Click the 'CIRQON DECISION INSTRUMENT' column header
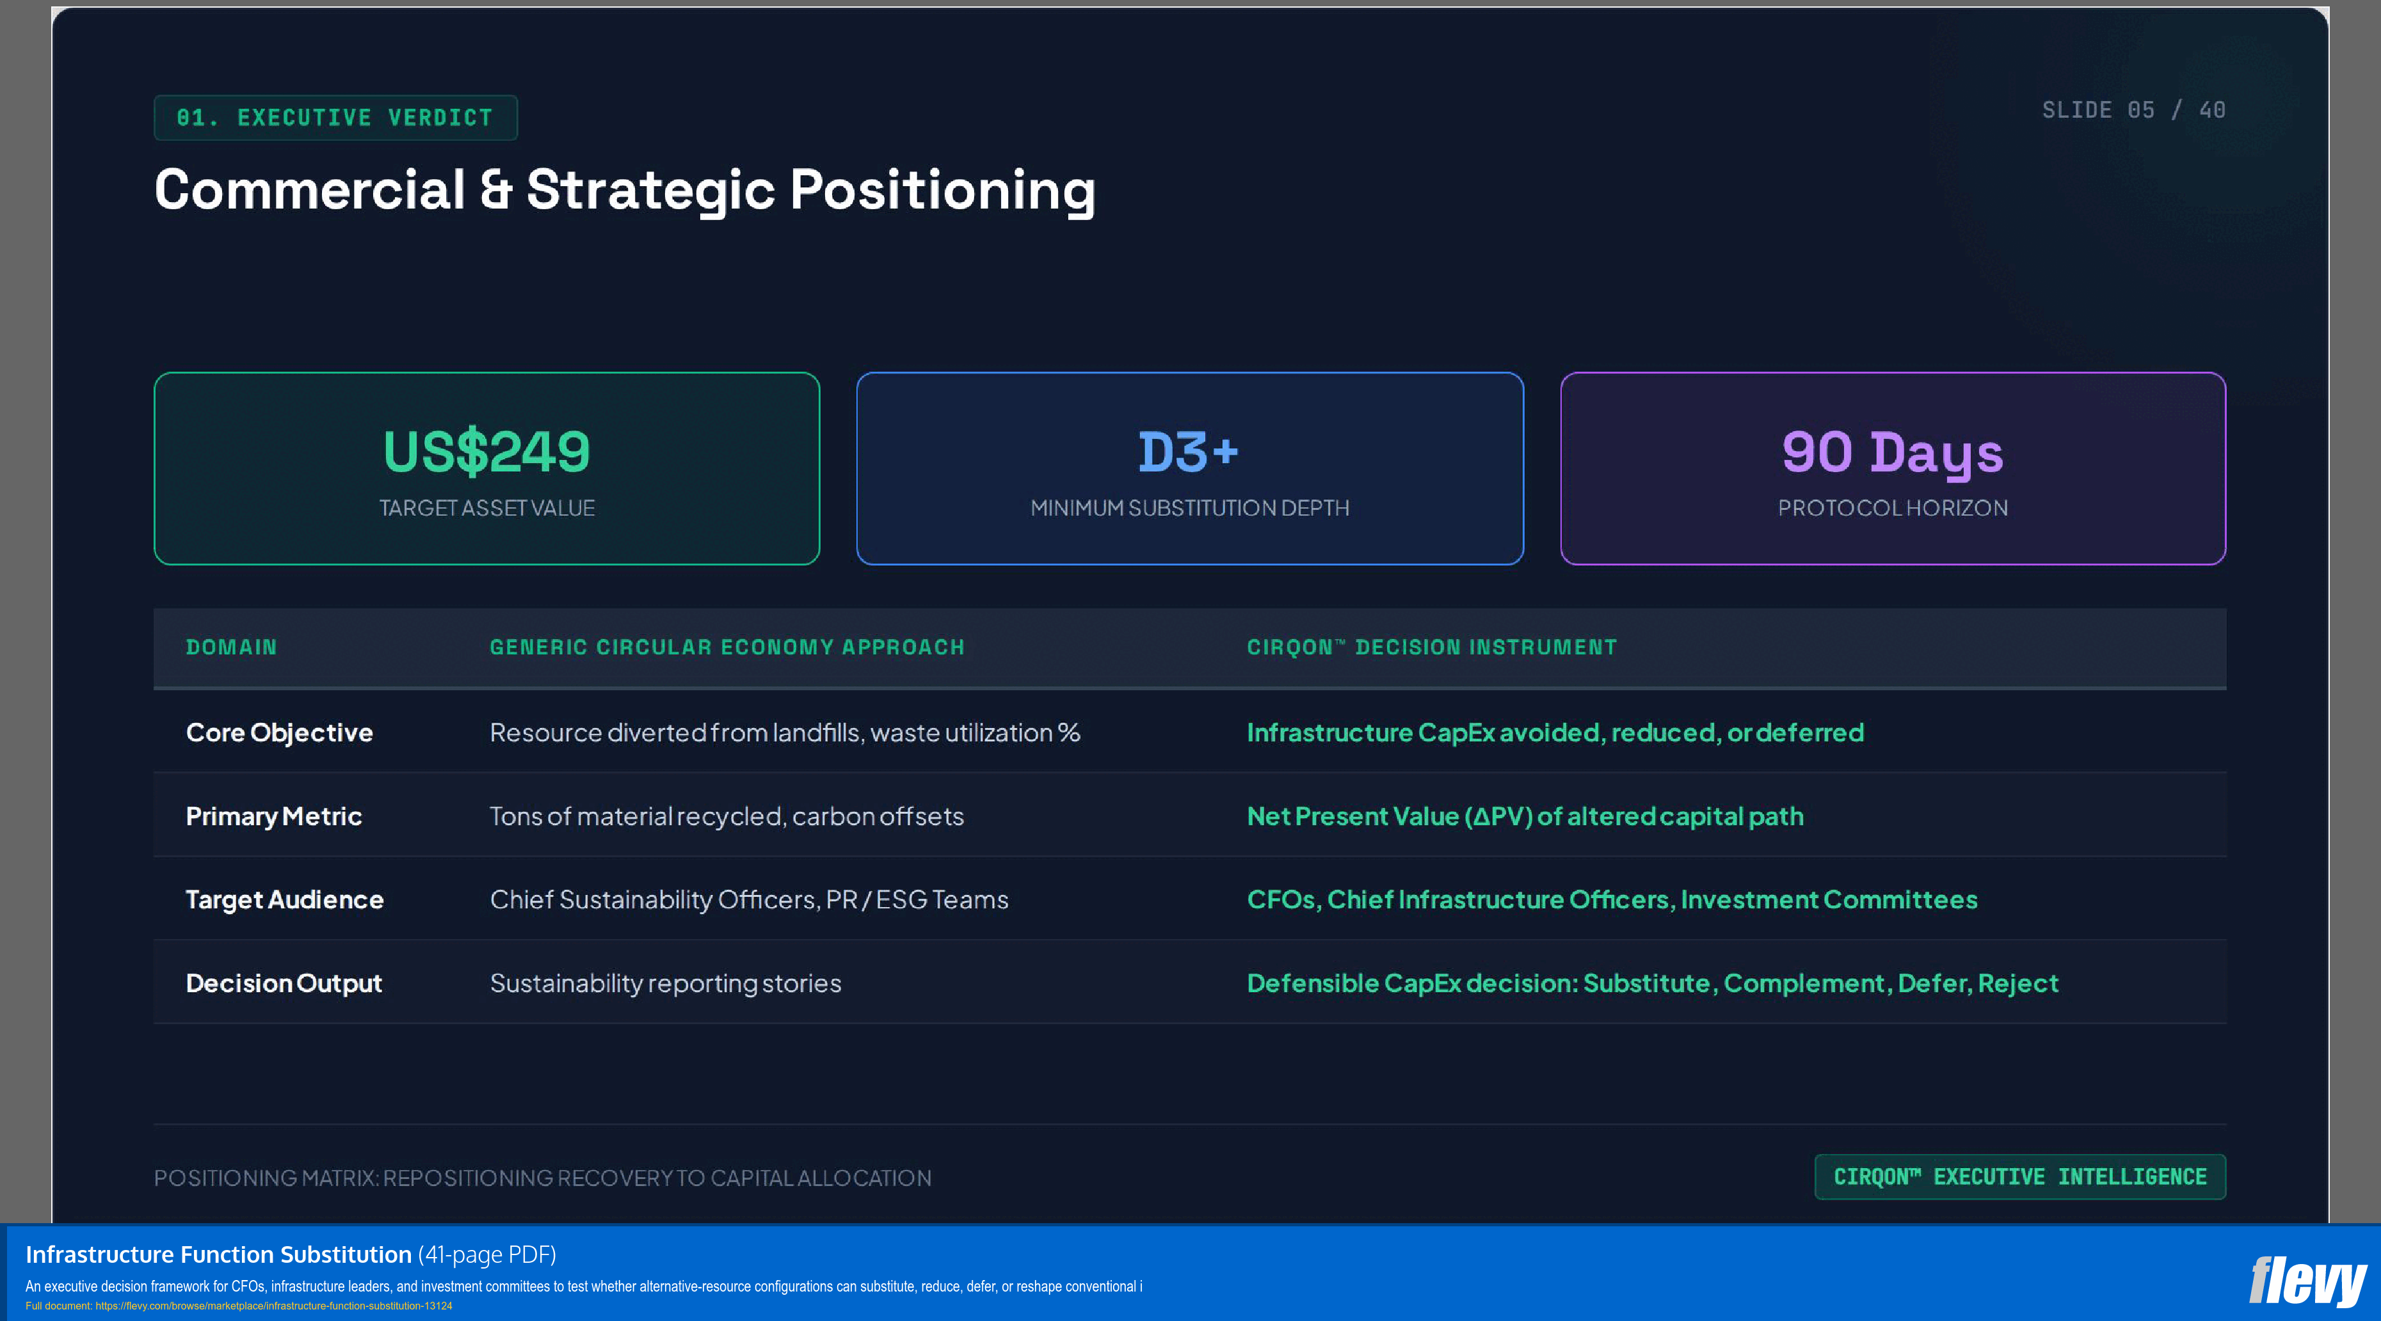Image resolution: width=2381 pixels, height=1321 pixels. click(1432, 647)
